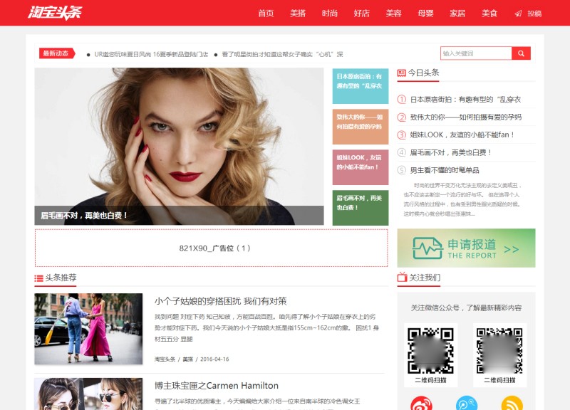Open headline 5 男生看不懂的时髦单品
Viewport: 570px width, 410px height.
[x=445, y=170]
